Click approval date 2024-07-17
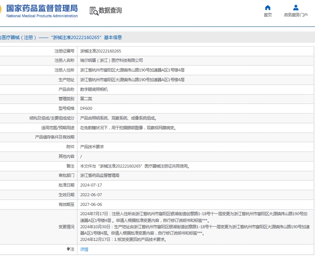The image size is (315, 258). pyautogui.click(x=91, y=185)
